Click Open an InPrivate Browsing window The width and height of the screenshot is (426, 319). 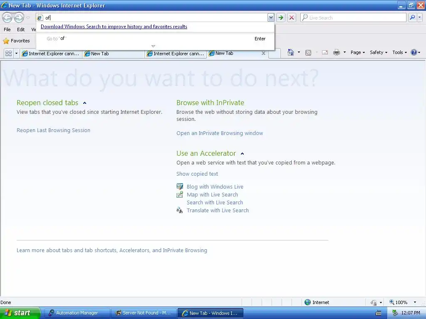click(x=220, y=133)
